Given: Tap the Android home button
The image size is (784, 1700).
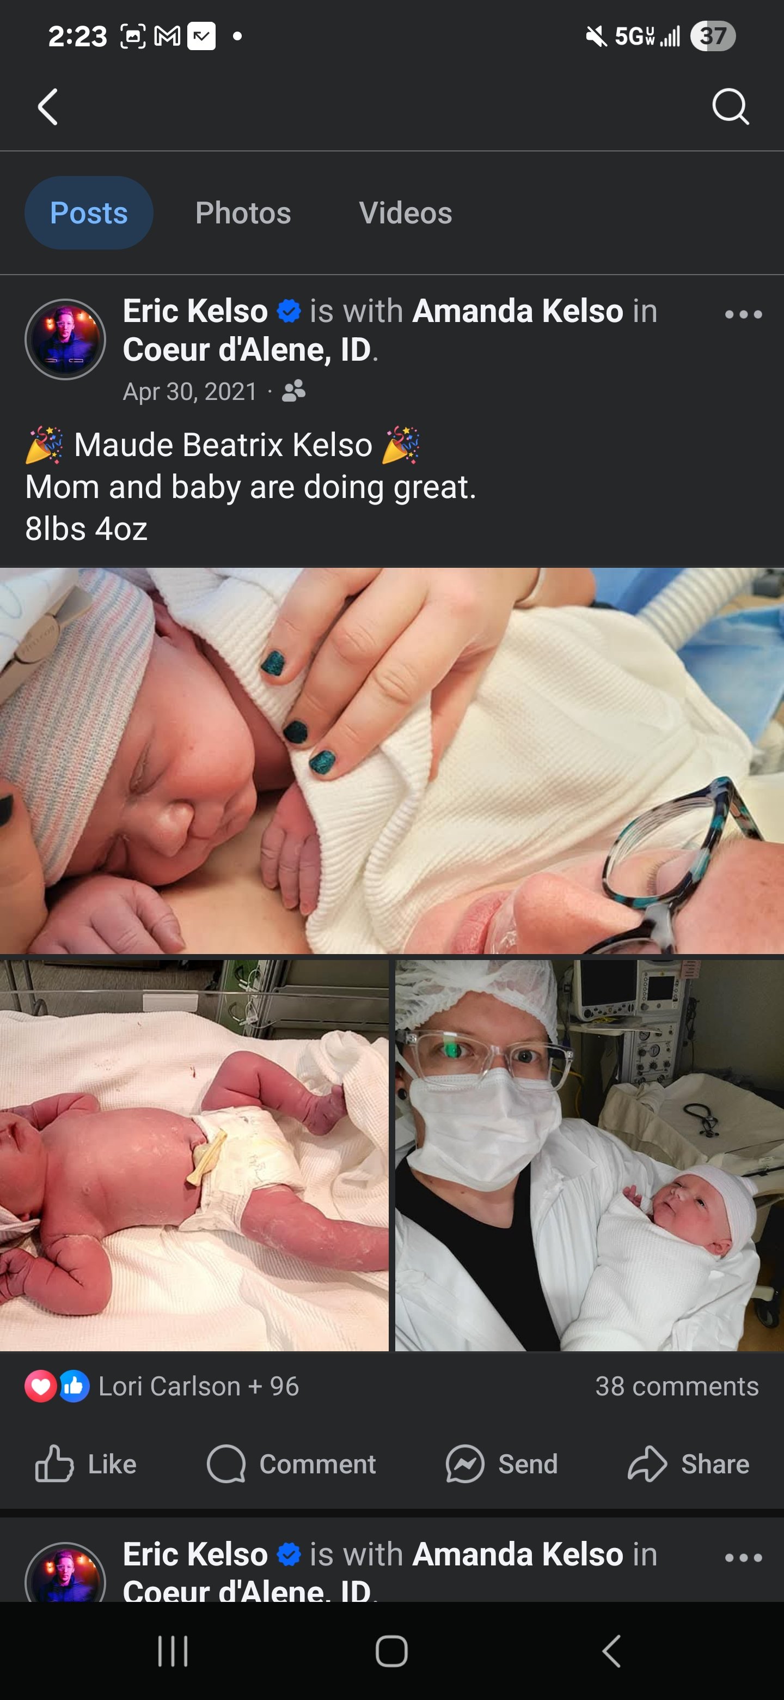Looking at the screenshot, I should click(391, 1651).
